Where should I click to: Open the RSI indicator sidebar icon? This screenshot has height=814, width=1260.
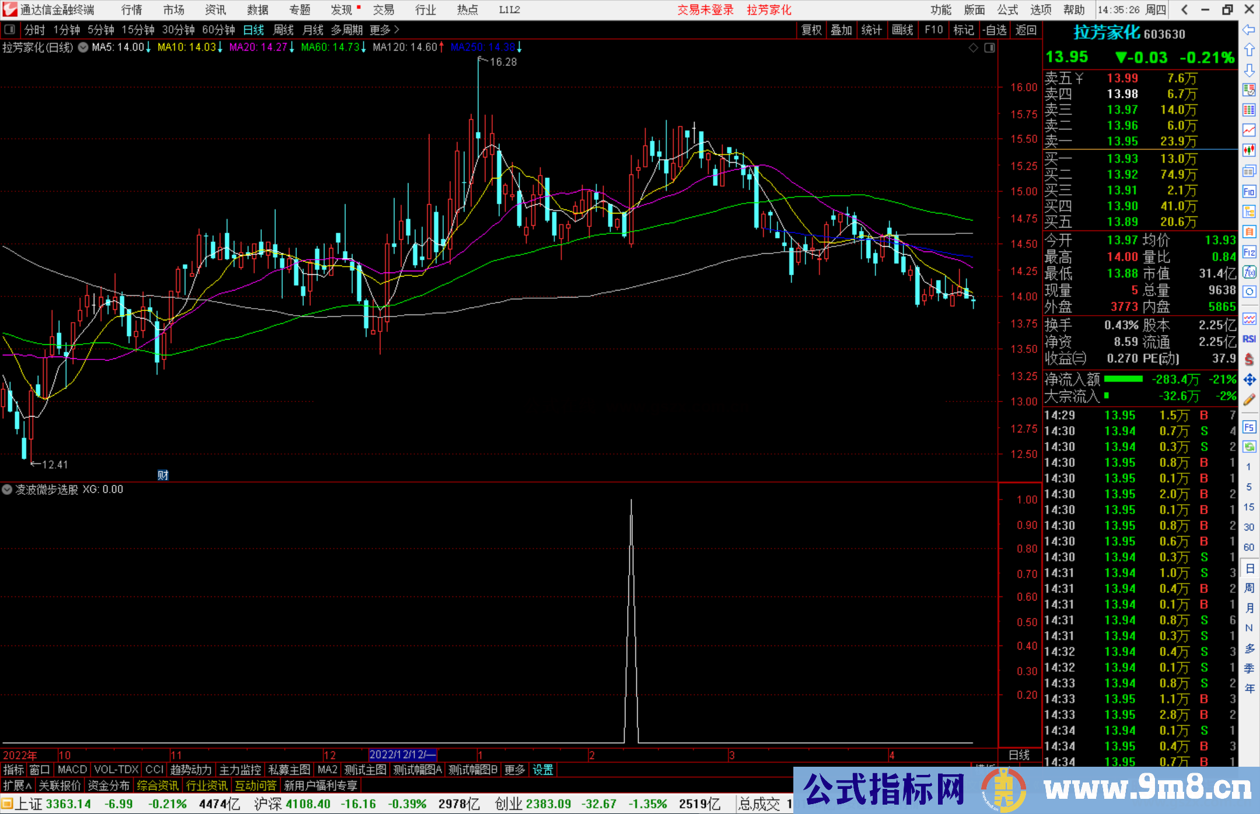tap(1249, 339)
